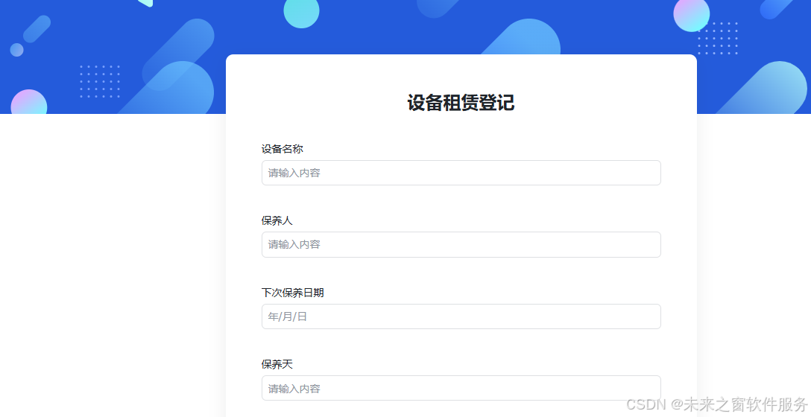Click the 设备名称 input field
This screenshot has width=811, height=417.
tap(461, 173)
